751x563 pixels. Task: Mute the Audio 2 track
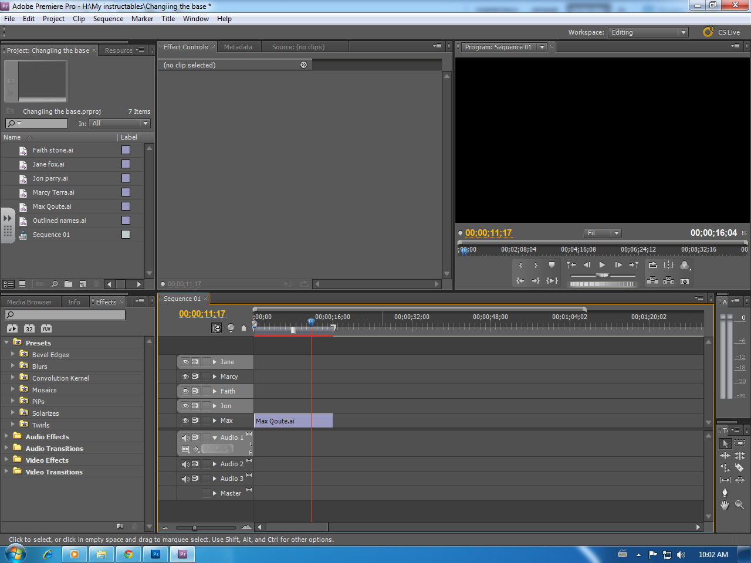click(x=185, y=464)
